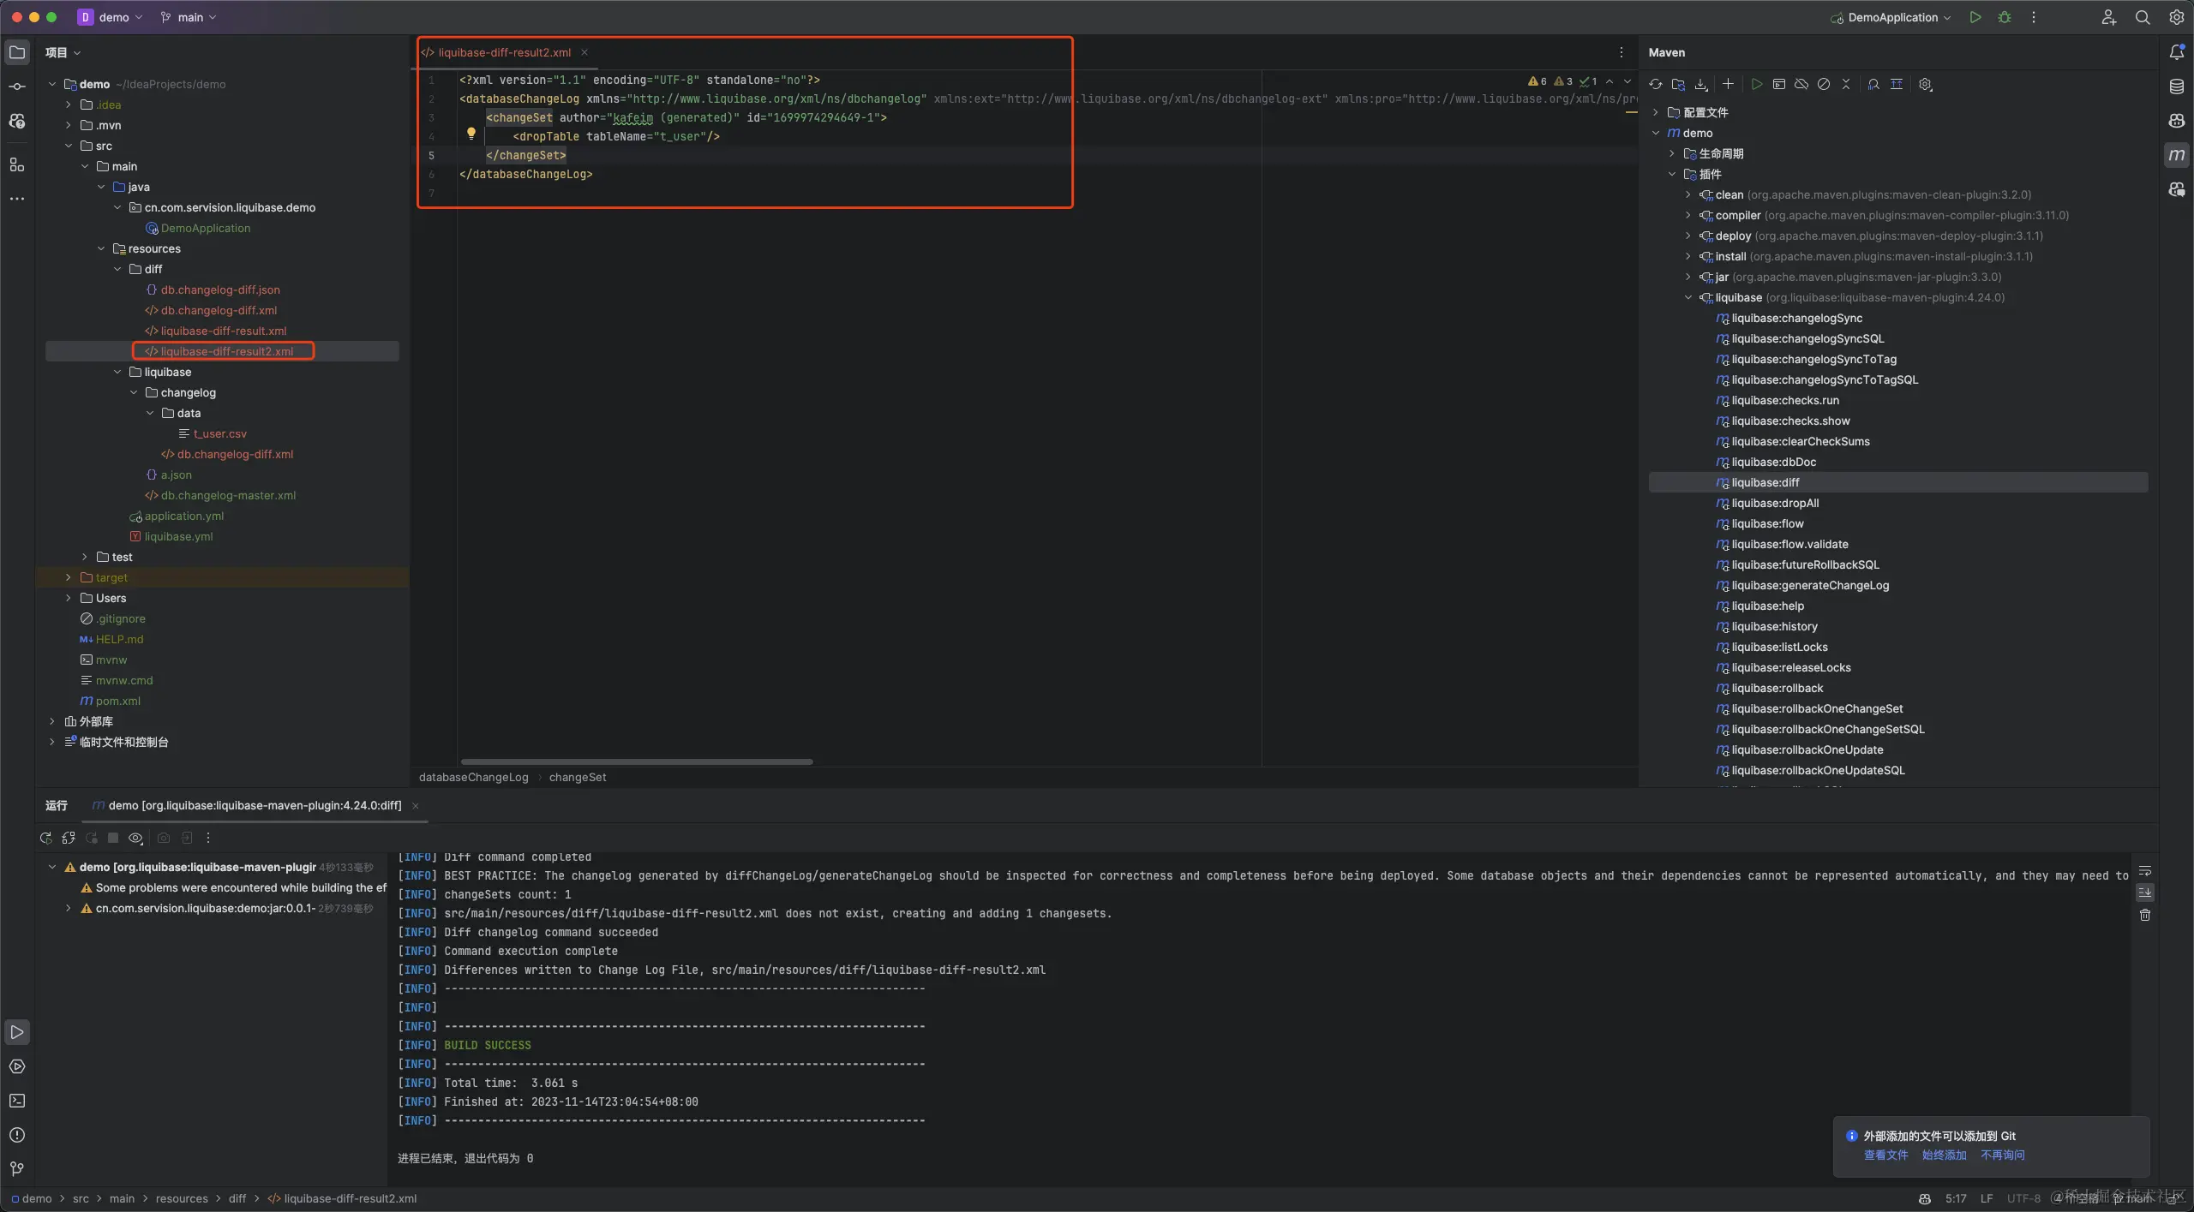
Task: Click 查看文件 link in Git notification
Action: pyautogui.click(x=1885, y=1155)
